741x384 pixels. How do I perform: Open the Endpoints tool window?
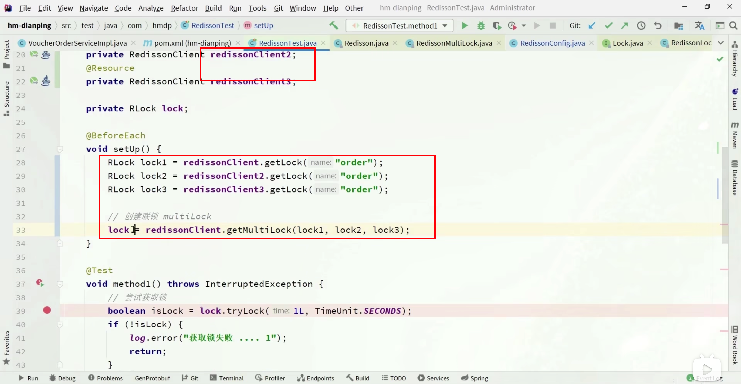tap(315, 378)
